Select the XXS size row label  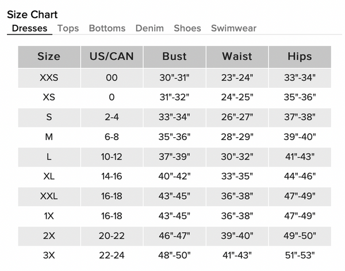(49, 78)
